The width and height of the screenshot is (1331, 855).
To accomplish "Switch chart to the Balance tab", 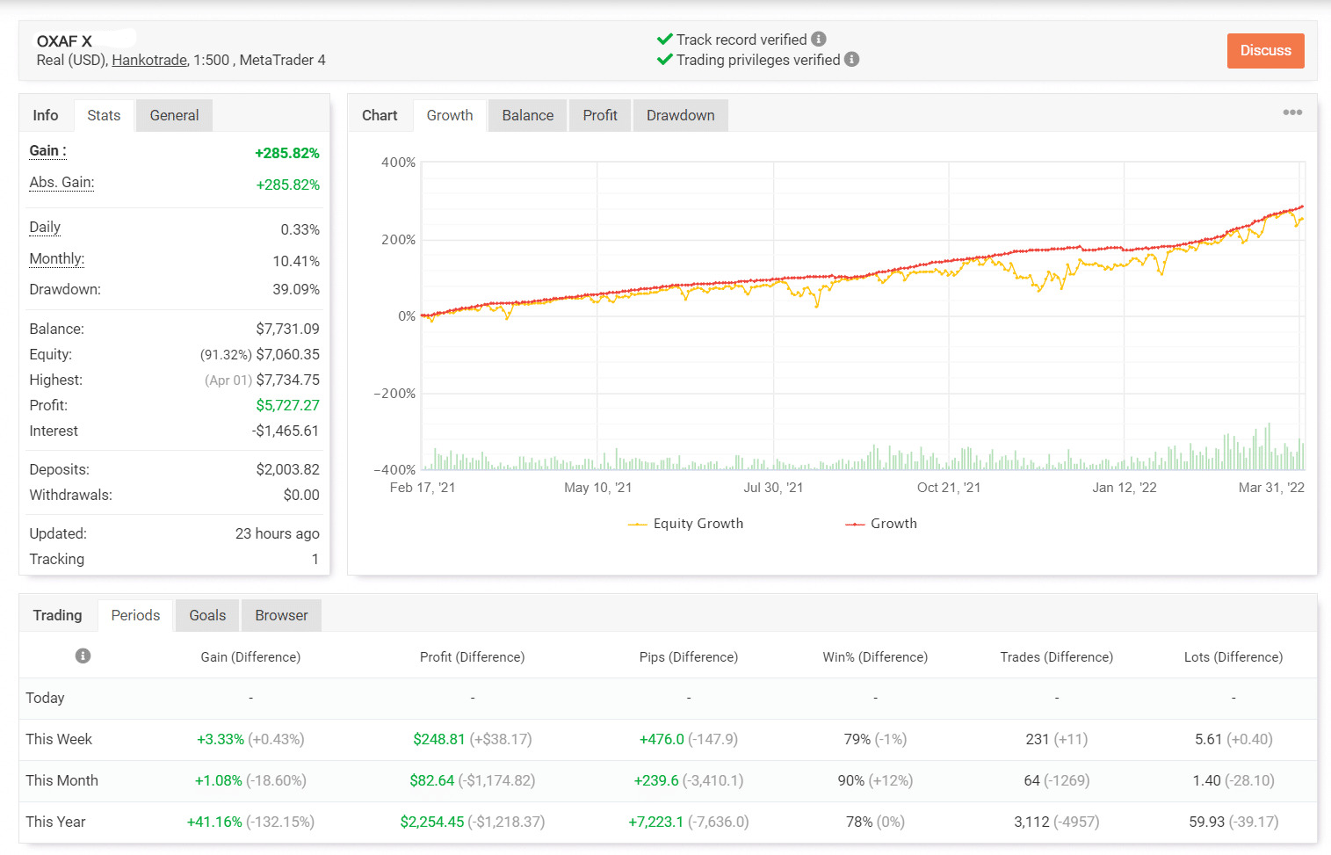I will pyautogui.click(x=527, y=115).
